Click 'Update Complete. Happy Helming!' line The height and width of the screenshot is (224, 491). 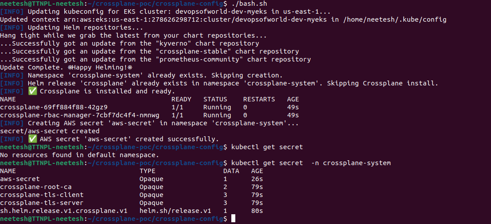point(66,67)
